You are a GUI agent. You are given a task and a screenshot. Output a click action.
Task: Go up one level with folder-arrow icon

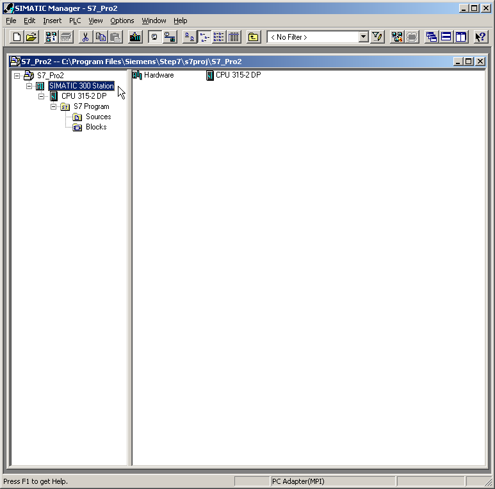[253, 37]
